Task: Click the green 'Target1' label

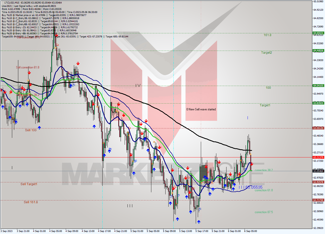Action: click(265, 105)
